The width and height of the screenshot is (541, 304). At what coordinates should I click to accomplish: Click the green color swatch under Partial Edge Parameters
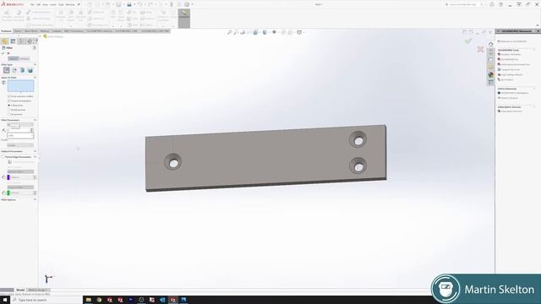click(x=8, y=193)
